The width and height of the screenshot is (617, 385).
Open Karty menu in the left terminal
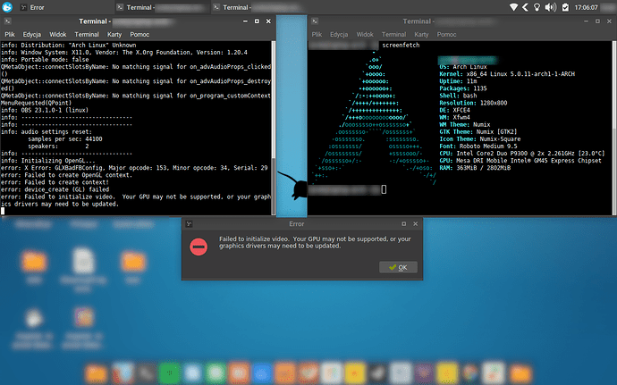(115, 33)
